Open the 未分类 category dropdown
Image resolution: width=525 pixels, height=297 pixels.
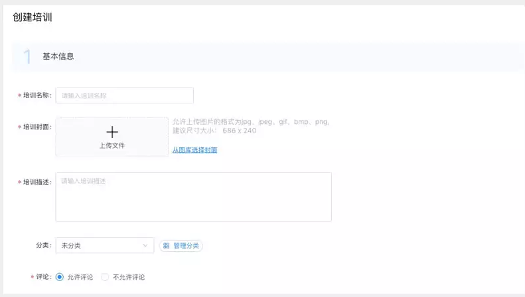(x=104, y=246)
